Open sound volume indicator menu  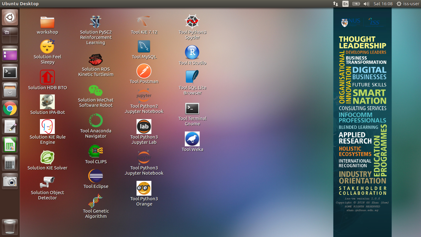pyautogui.click(x=367, y=4)
